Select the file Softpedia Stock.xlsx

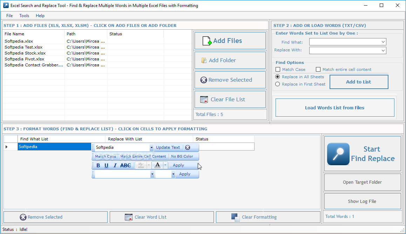(25, 53)
